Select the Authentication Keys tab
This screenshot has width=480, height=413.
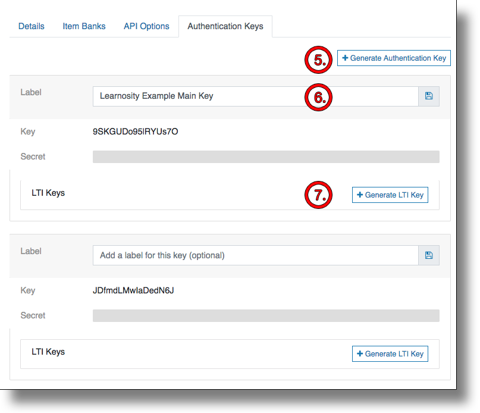pos(225,26)
